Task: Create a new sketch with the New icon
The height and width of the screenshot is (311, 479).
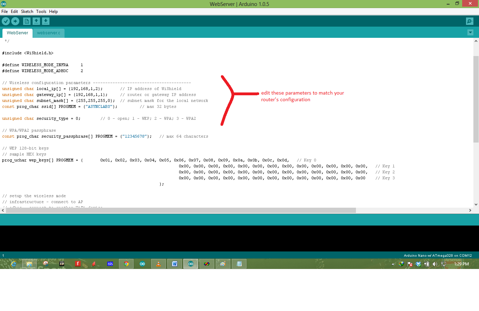Action: coord(27,21)
